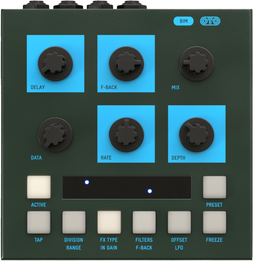Click the PRESET label text

coord(214,205)
